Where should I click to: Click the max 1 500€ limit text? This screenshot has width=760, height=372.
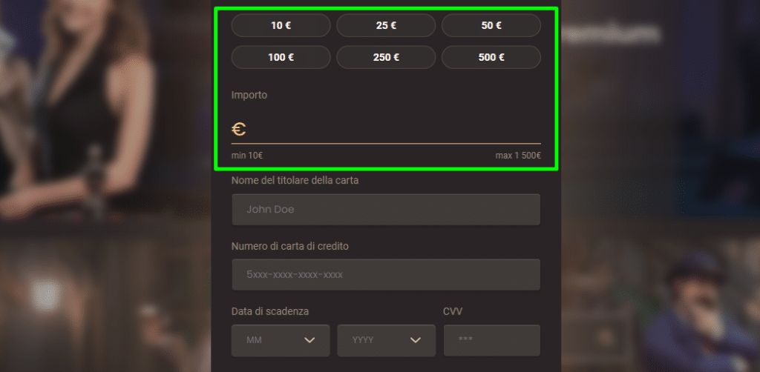tap(518, 156)
